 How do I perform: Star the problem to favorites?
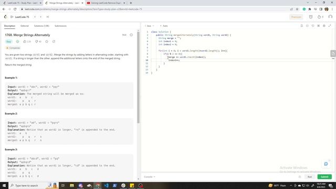pyautogui.click(x=47, y=41)
